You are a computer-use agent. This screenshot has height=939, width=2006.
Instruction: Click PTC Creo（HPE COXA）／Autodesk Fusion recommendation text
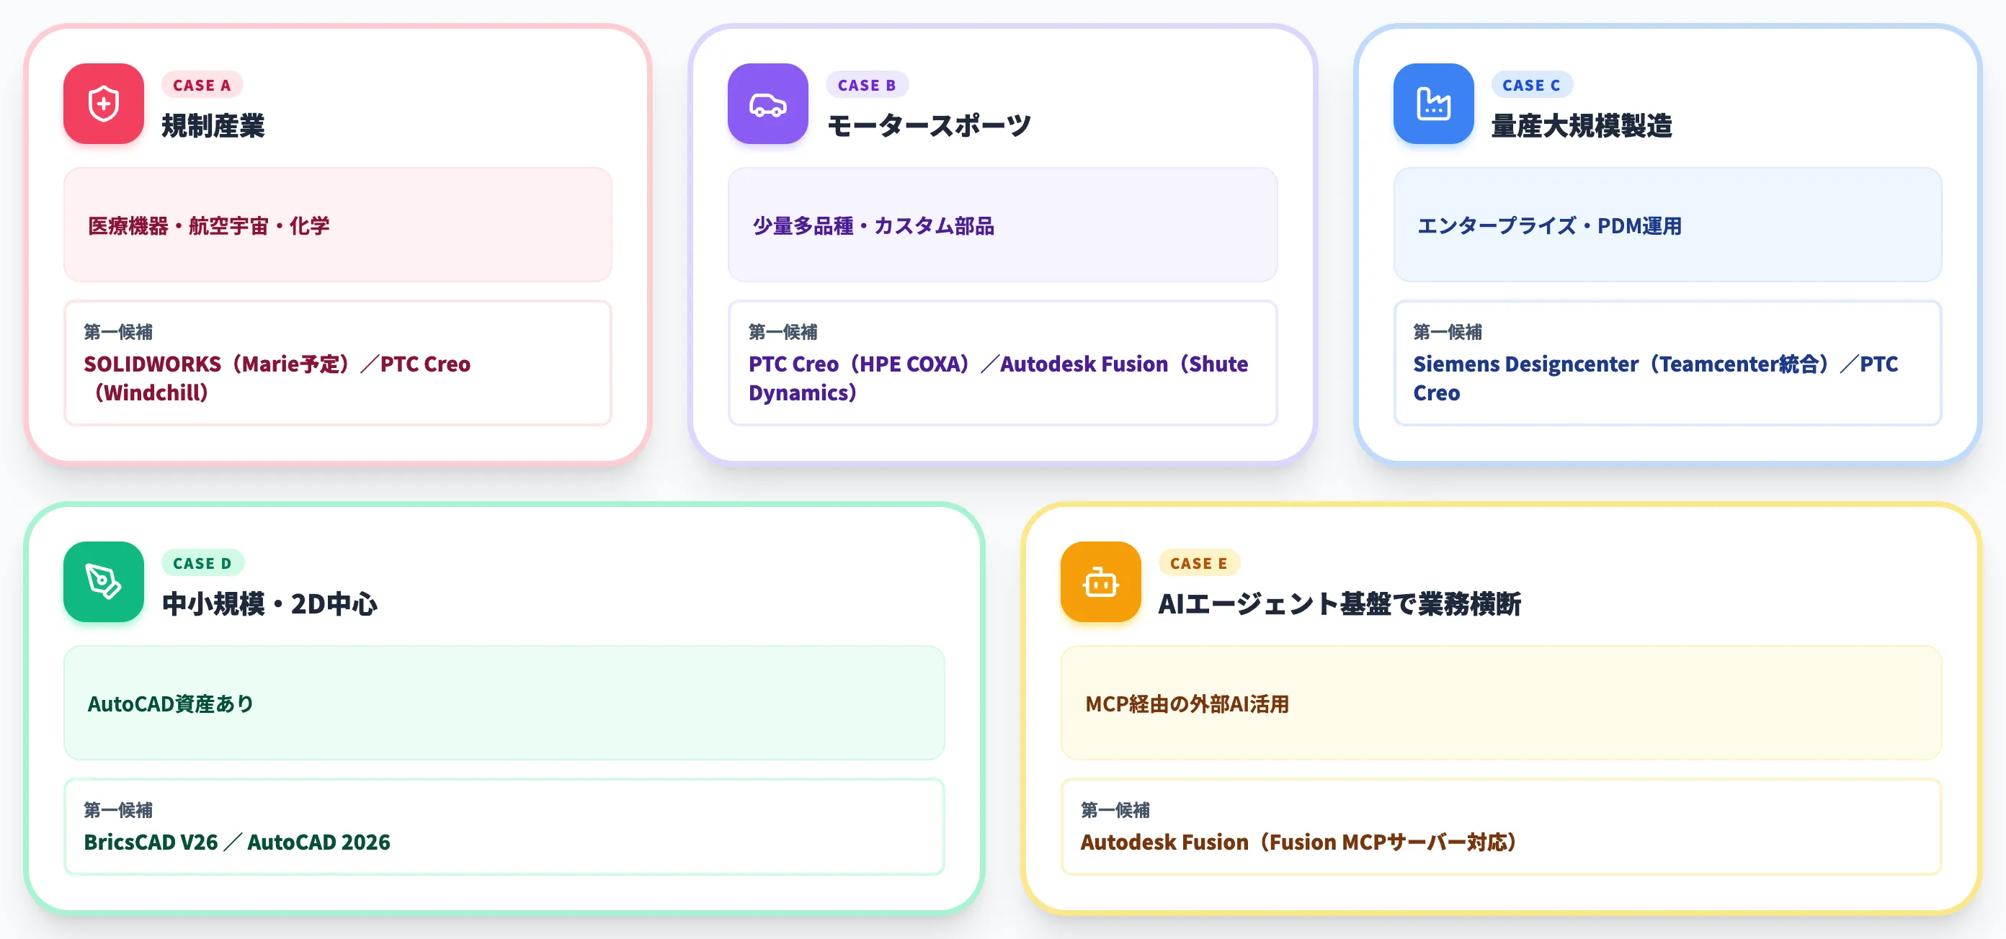999,378
